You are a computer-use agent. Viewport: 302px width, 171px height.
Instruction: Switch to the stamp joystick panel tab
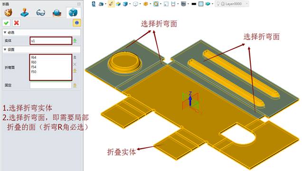(25, 12)
